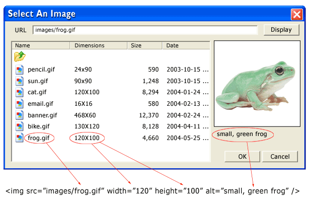Screen dimensions: 309x201
Task: Click the pencil.gif file icon
Action: click(x=20, y=70)
